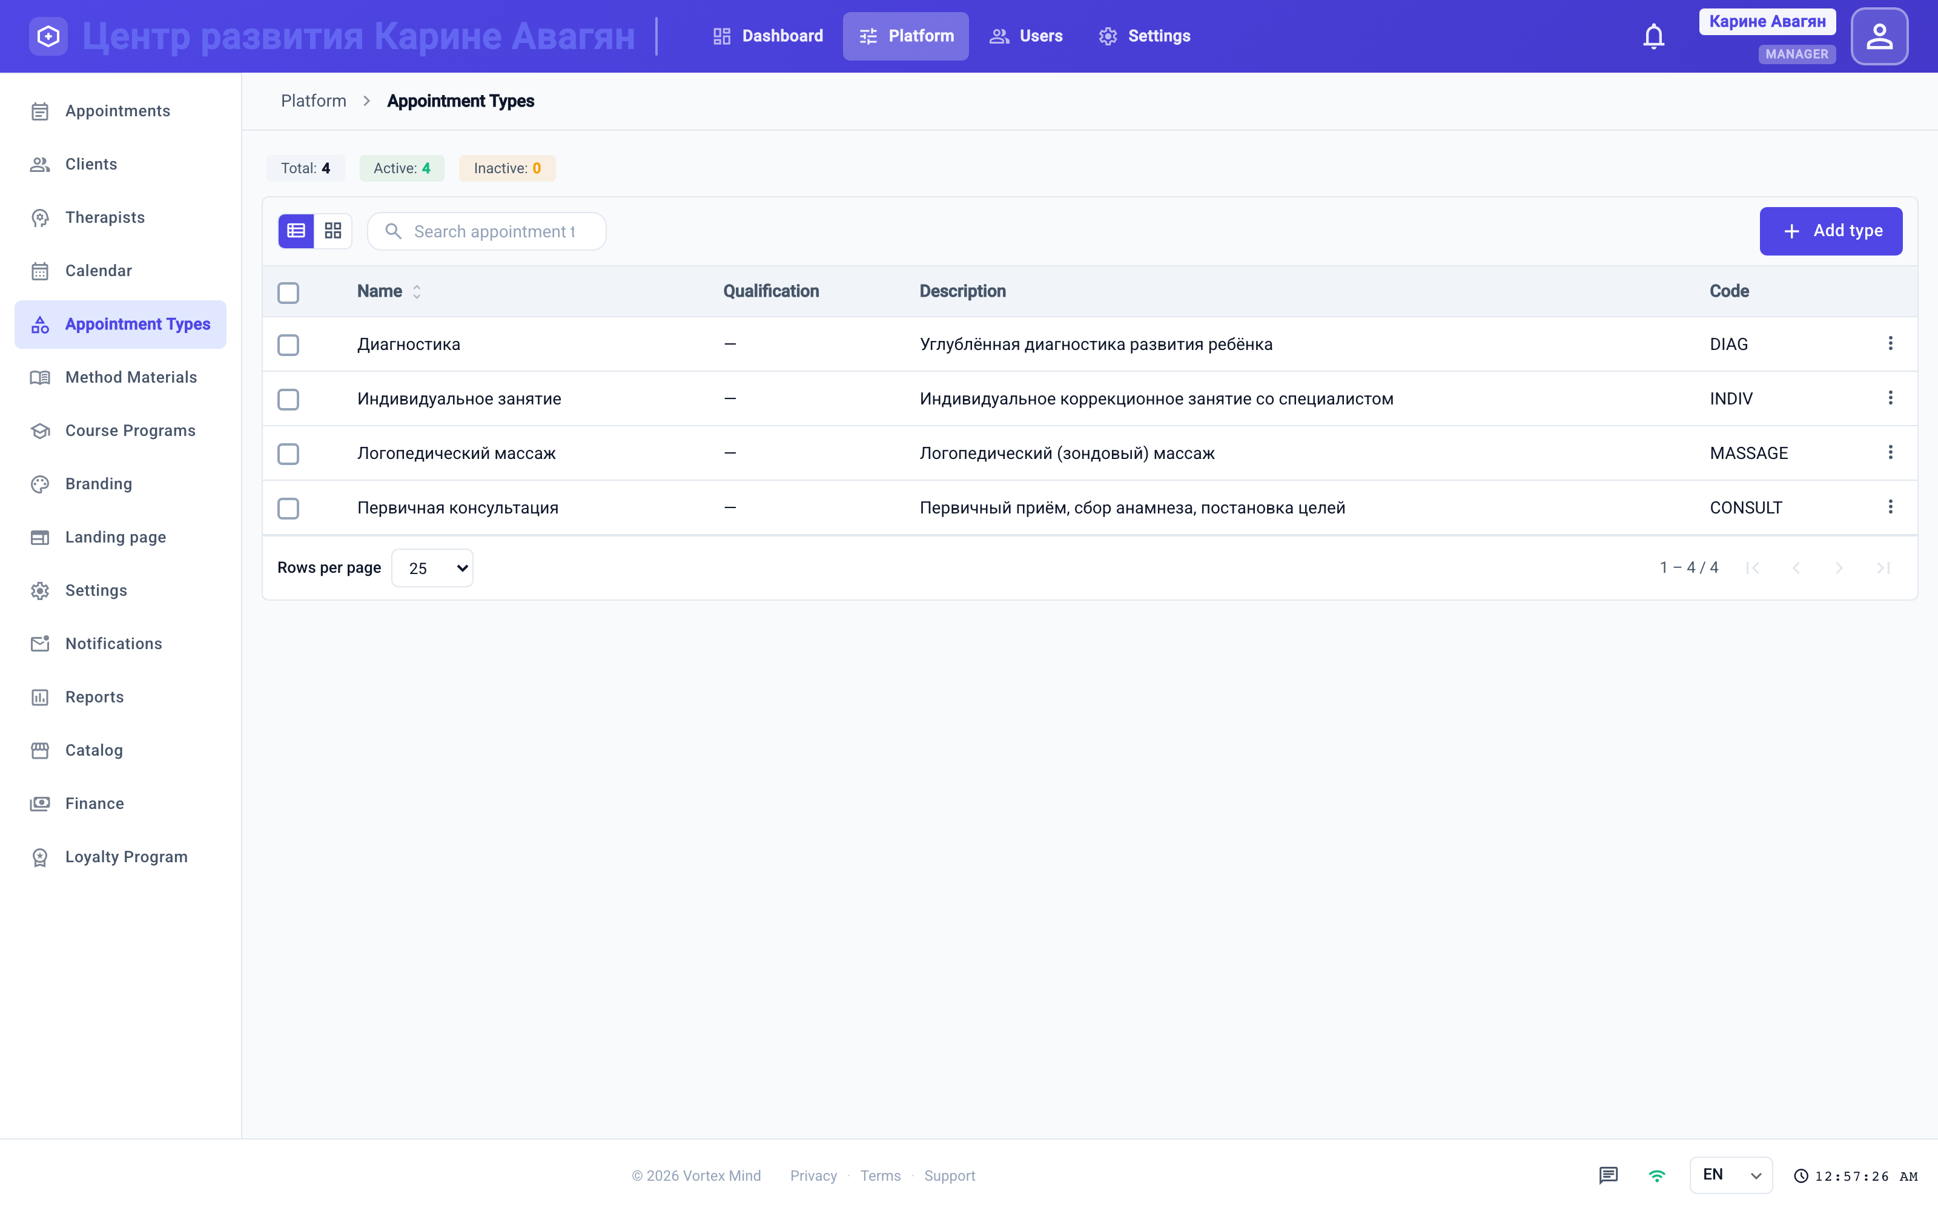Click the Карине Авагян name badge
Viewport: 1938px width, 1211px height.
[x=1767, y=22]
